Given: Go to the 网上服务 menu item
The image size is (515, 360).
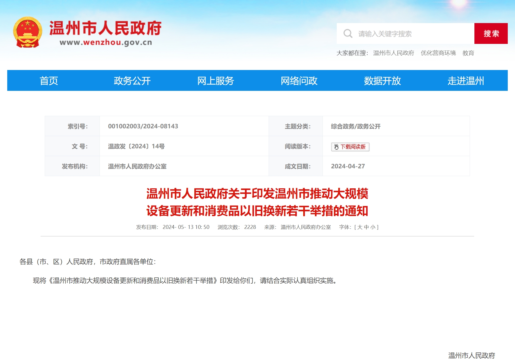Looking at the screenshot, I should tap(216, 81).
